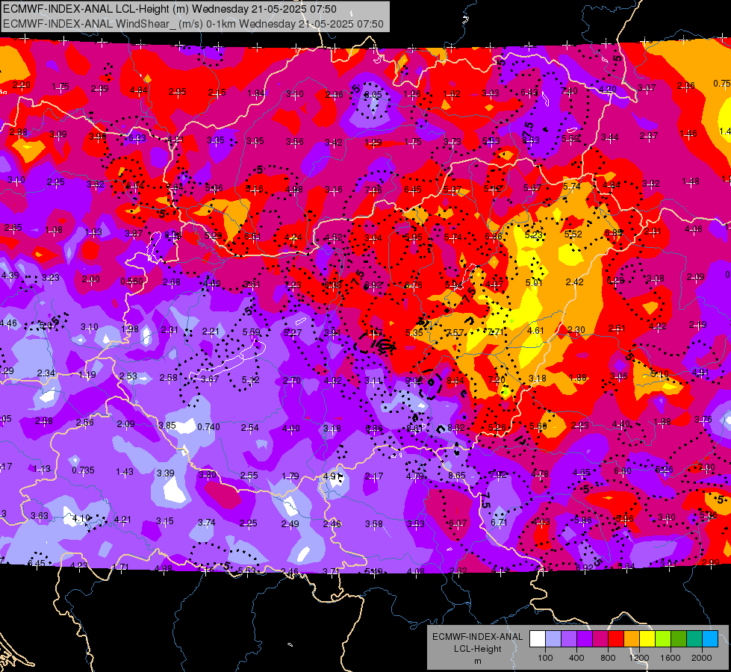The width and height of the screenshot is (731, 672).
Task: Click the wind shear value 1.98
Action: coord(130,329)
